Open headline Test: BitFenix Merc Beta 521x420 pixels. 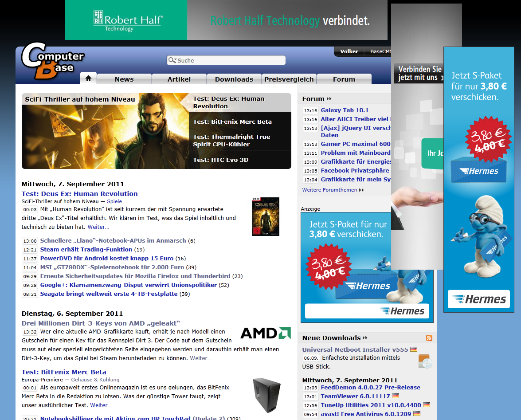[x=64, y=372]
